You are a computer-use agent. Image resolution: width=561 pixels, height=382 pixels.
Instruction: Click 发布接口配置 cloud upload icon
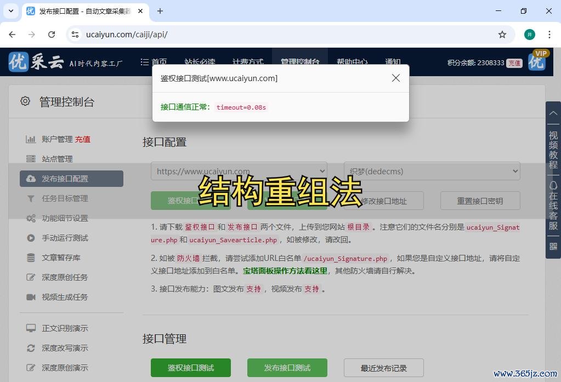[31, 179]
